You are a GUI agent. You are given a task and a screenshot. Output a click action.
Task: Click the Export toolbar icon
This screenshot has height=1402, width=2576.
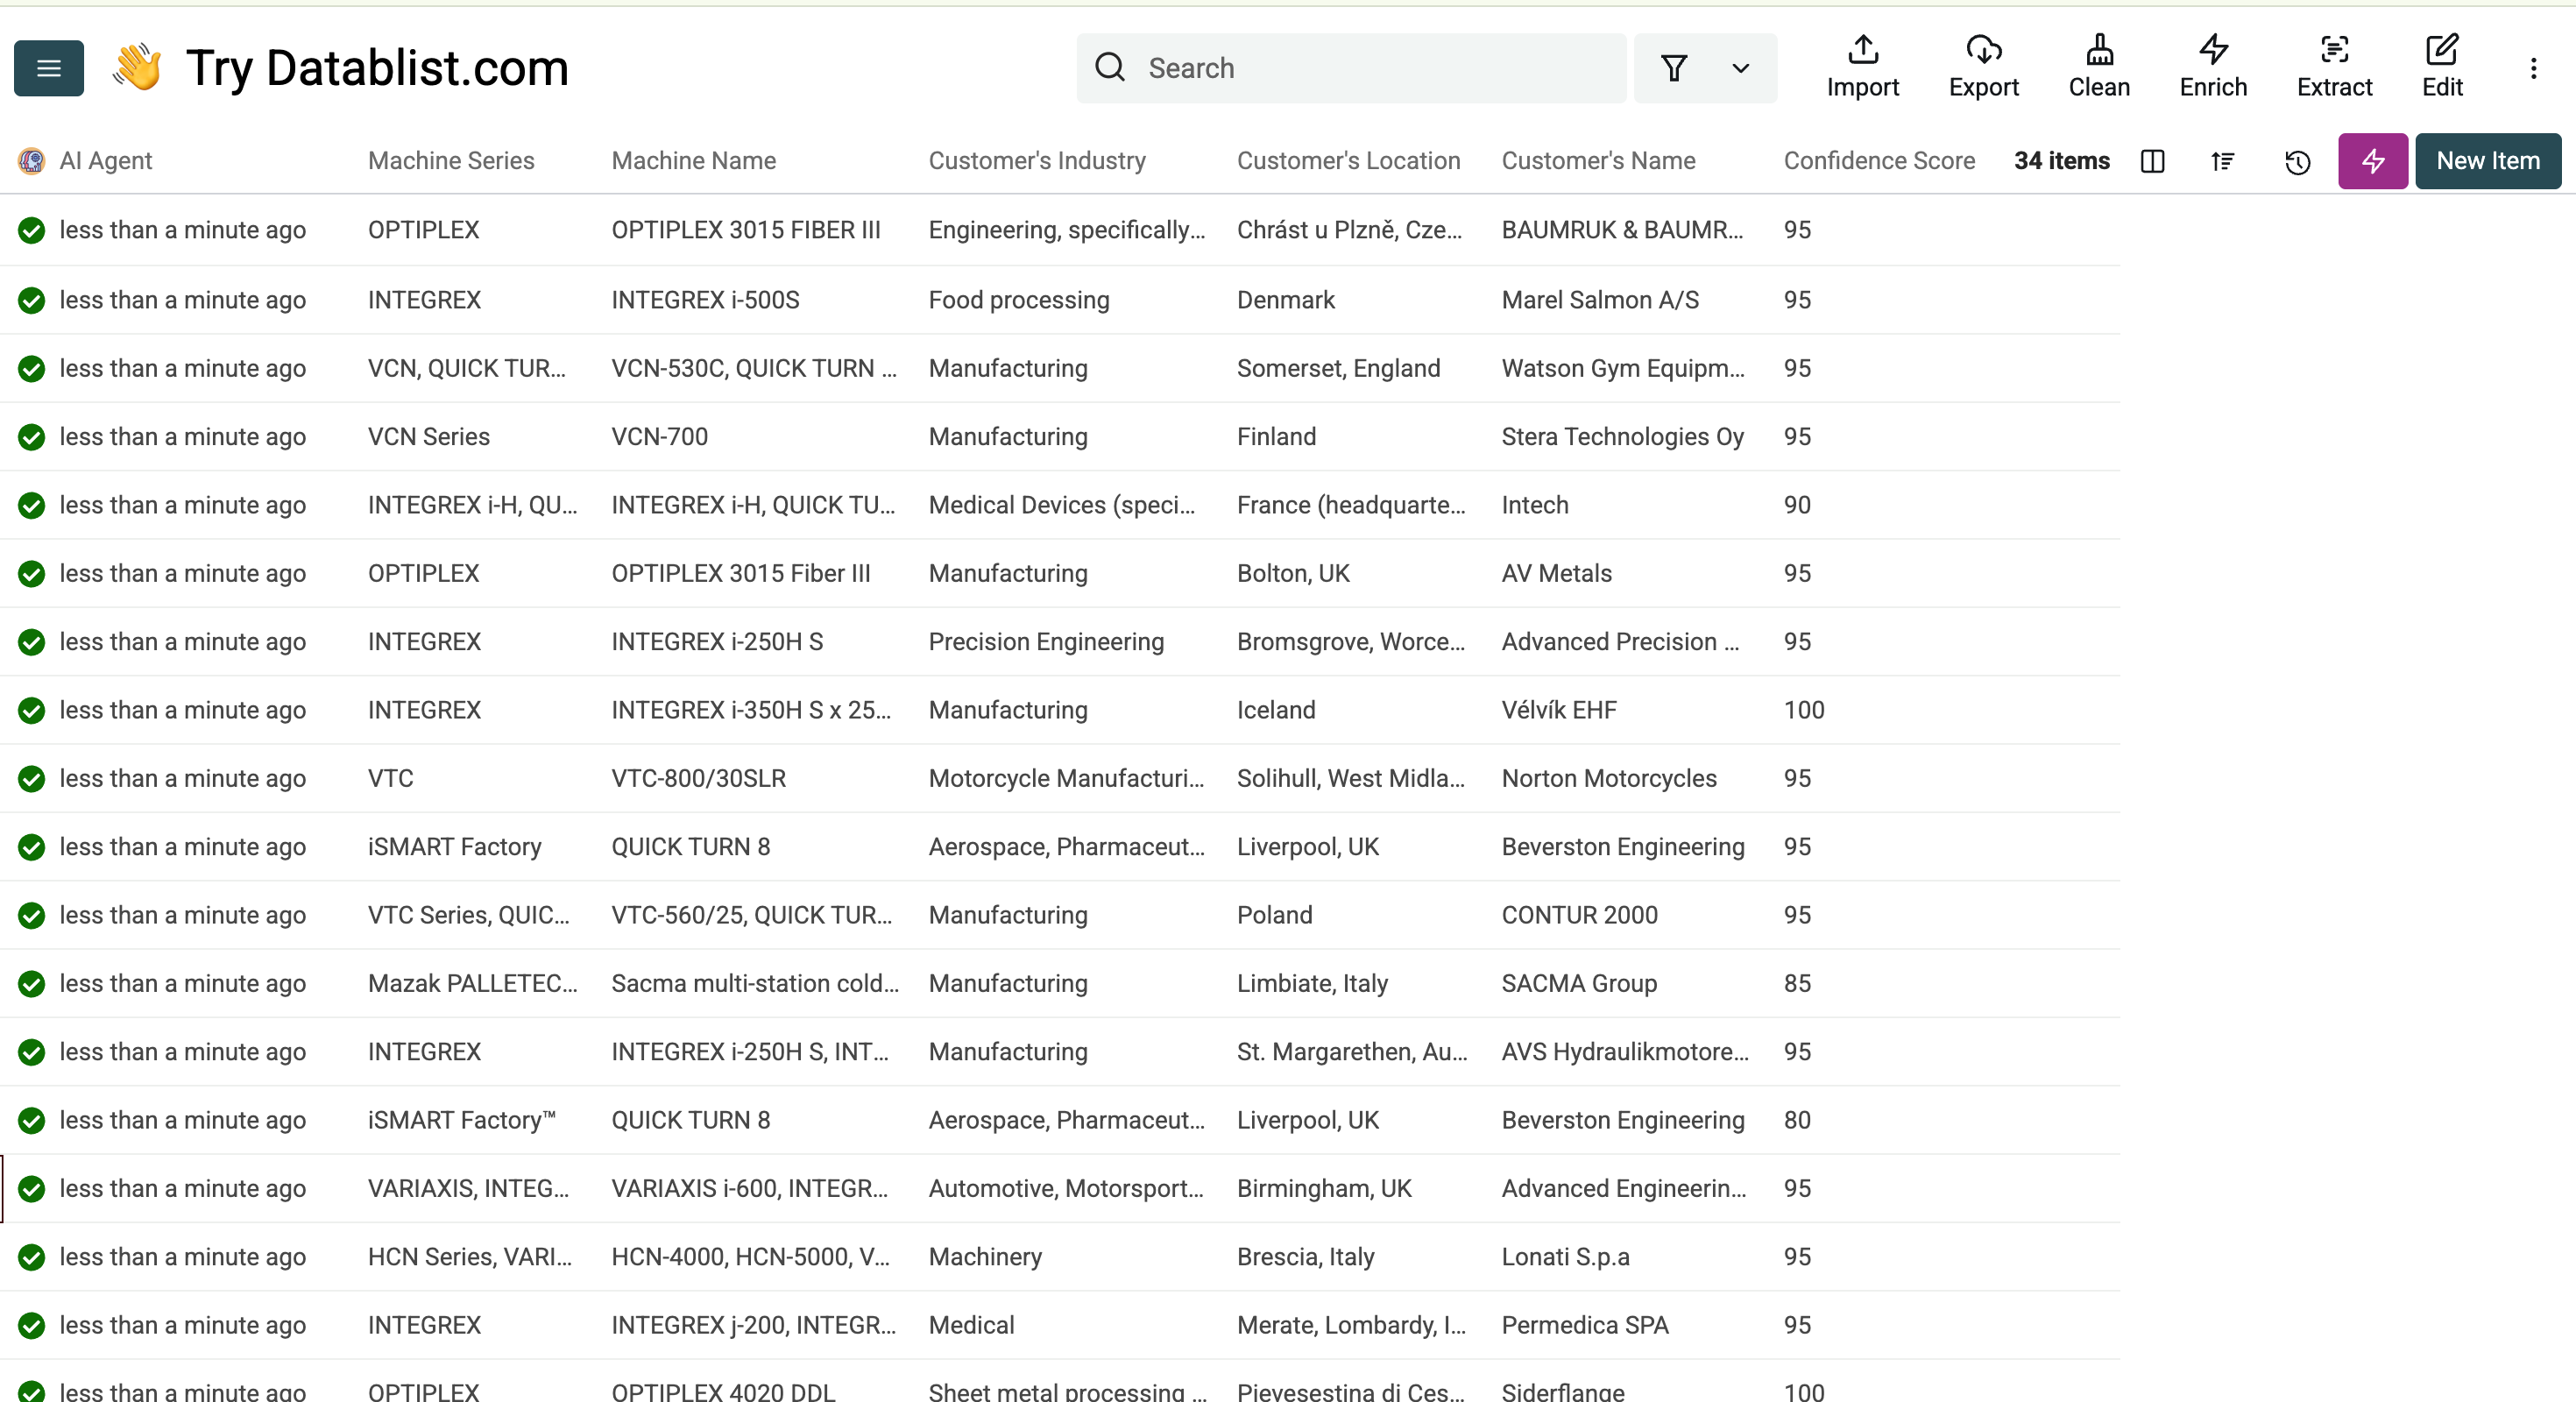[1983, 67]
